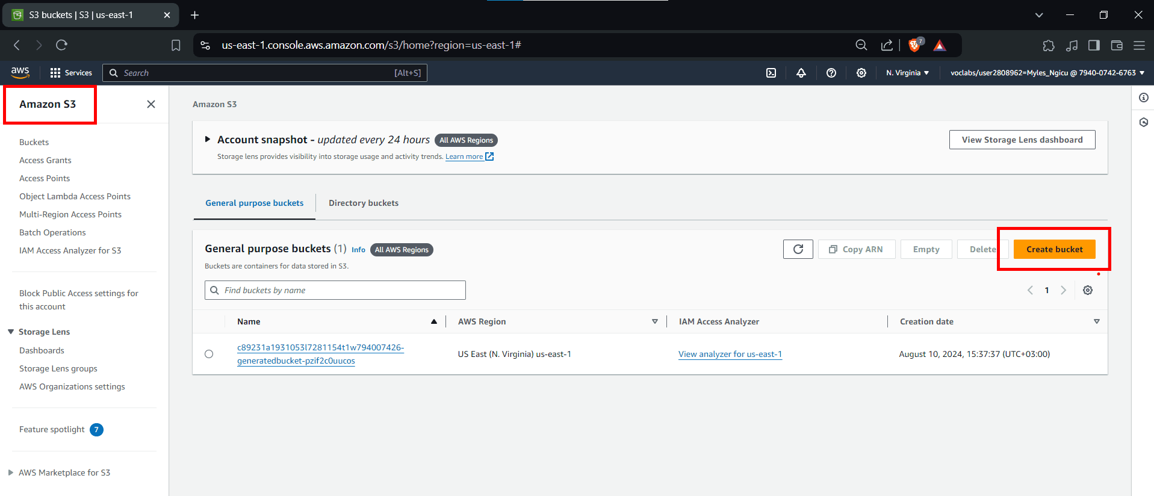Open the Brave Wallet icon
This screenshot has width=1154, height=496.
(1117, 45)
